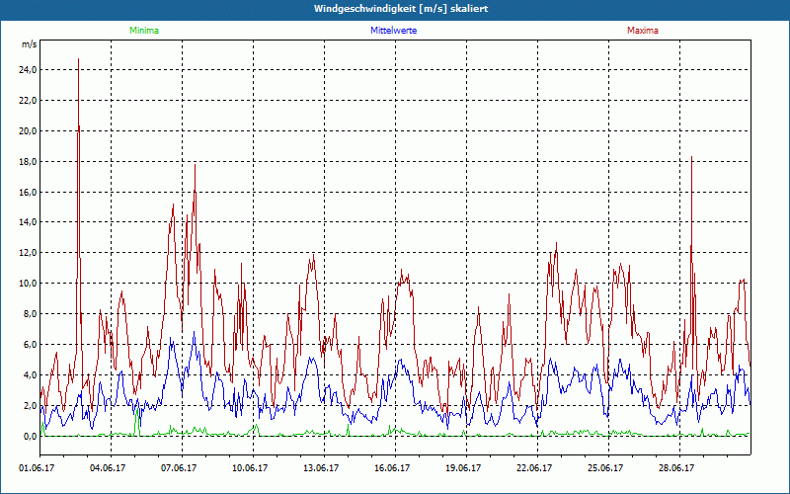Click the 24,0 y-axis value

point(29,70)
